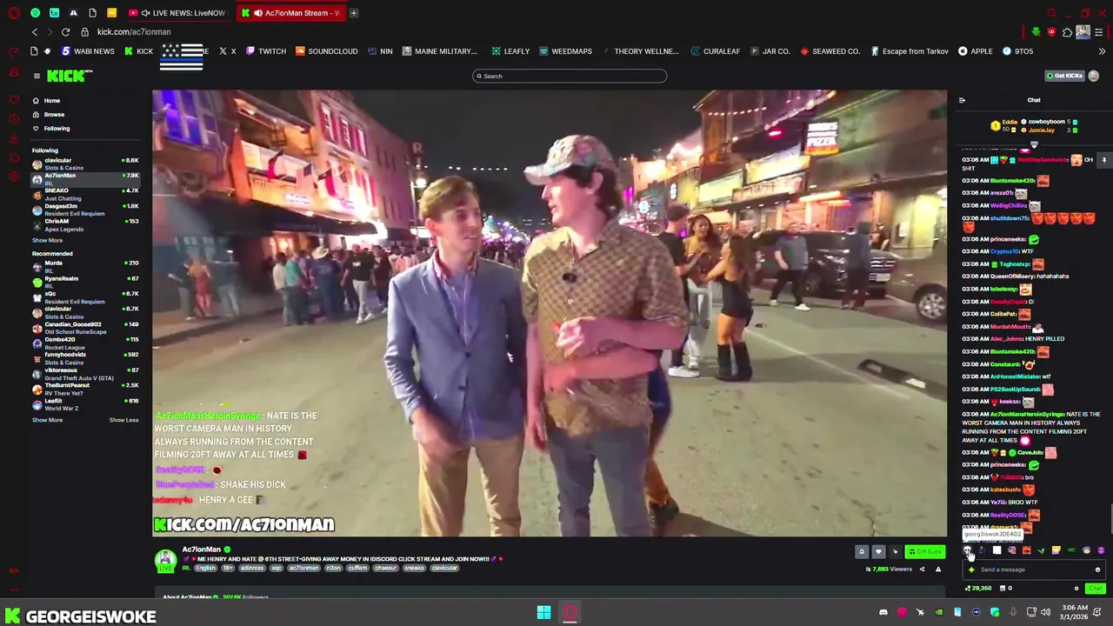The width and height of the screenshot is (1113, 626).
Task: Report stream using warning triangle icon
Action: 938,569
